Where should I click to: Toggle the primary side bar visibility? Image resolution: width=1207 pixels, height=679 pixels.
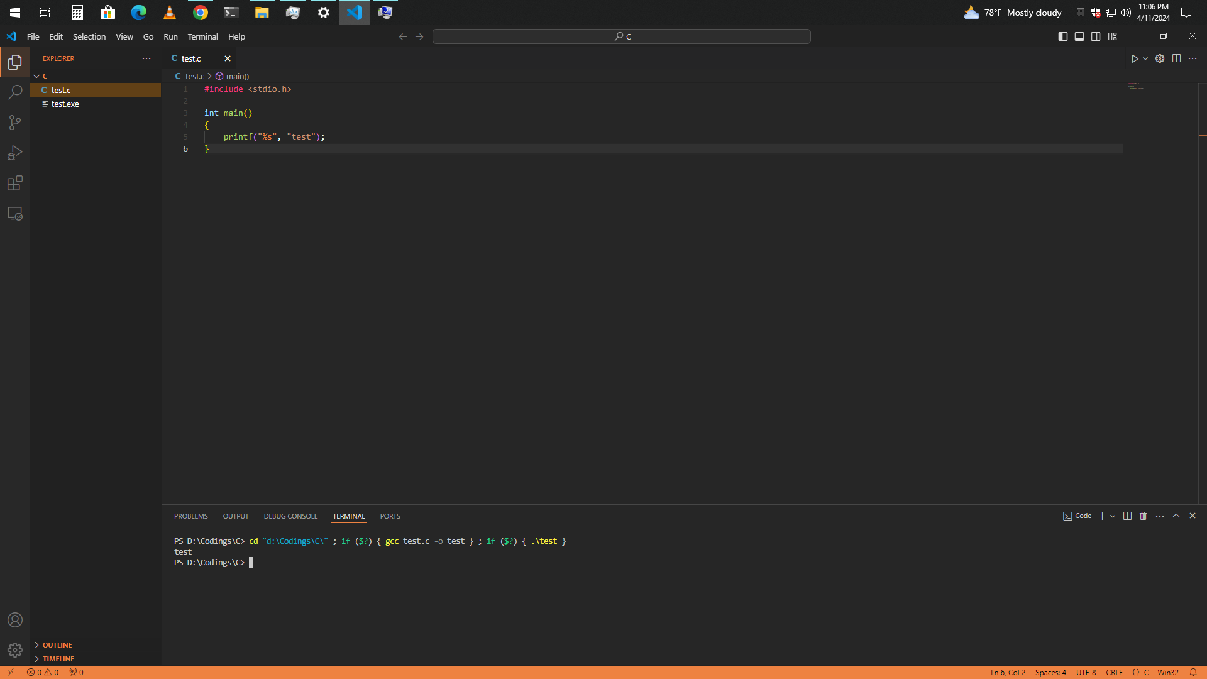pyautogui.click(x=1063, y=36)
